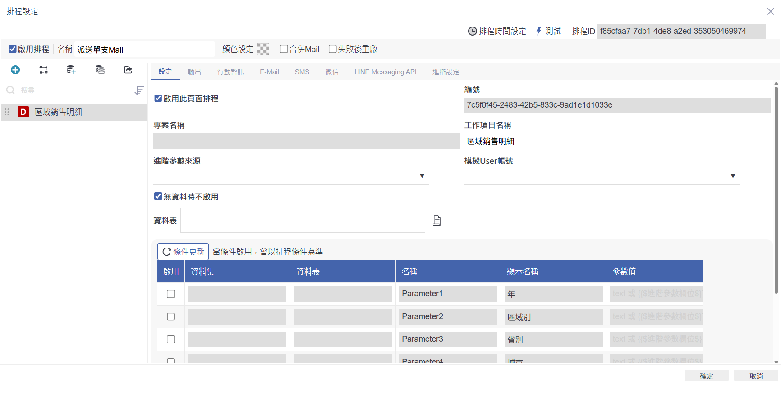The height and width of the screenshot is (393, 781).
Task: Enable the Parameter1 row checkbox
Action: pos(171,294)
